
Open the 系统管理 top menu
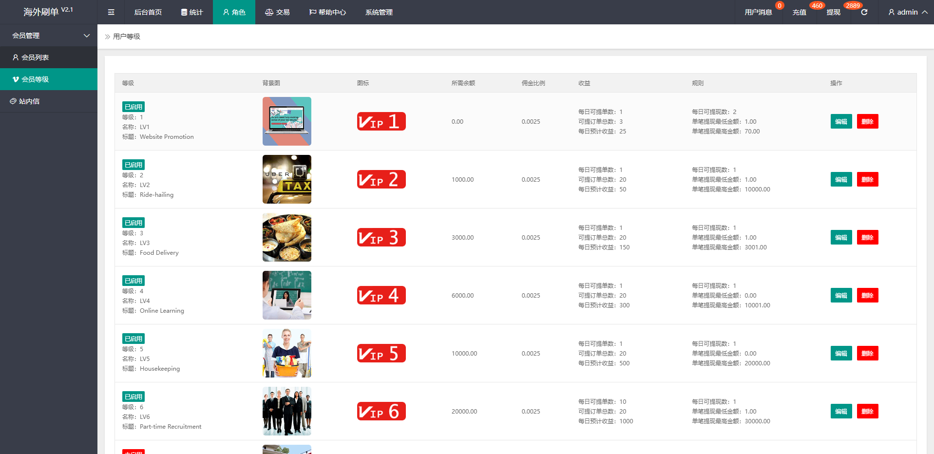click(379, 12)
